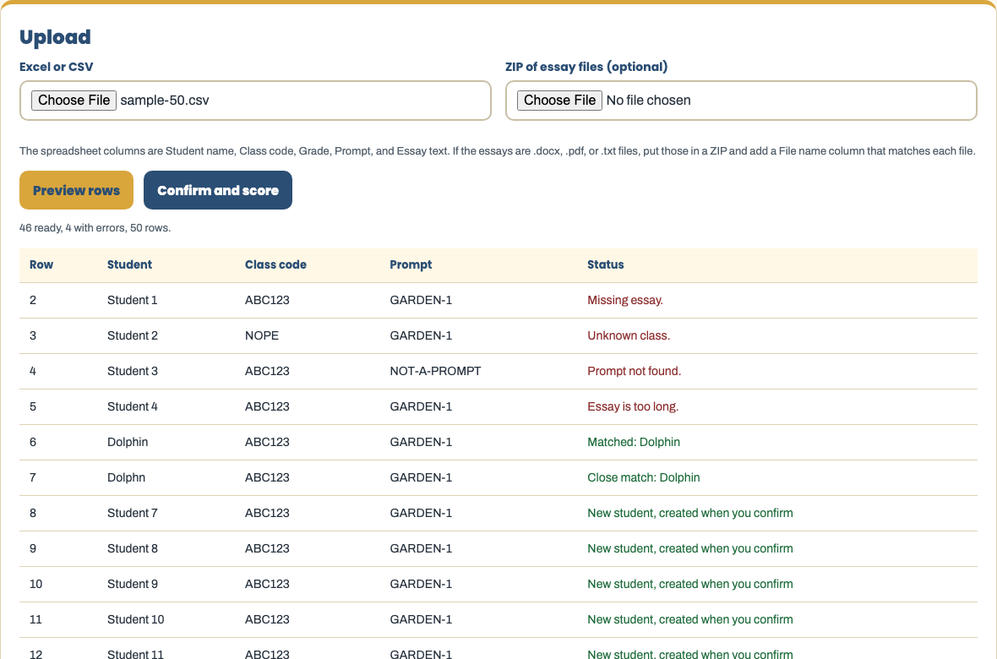The image size is (997, 659).
Task: Click the sample-50.csv file name
Action: pos(165,101)
